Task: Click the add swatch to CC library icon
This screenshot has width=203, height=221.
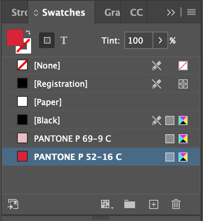Action: coord(13,204)
